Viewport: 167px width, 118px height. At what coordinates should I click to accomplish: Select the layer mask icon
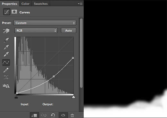(x=14, y=11)
